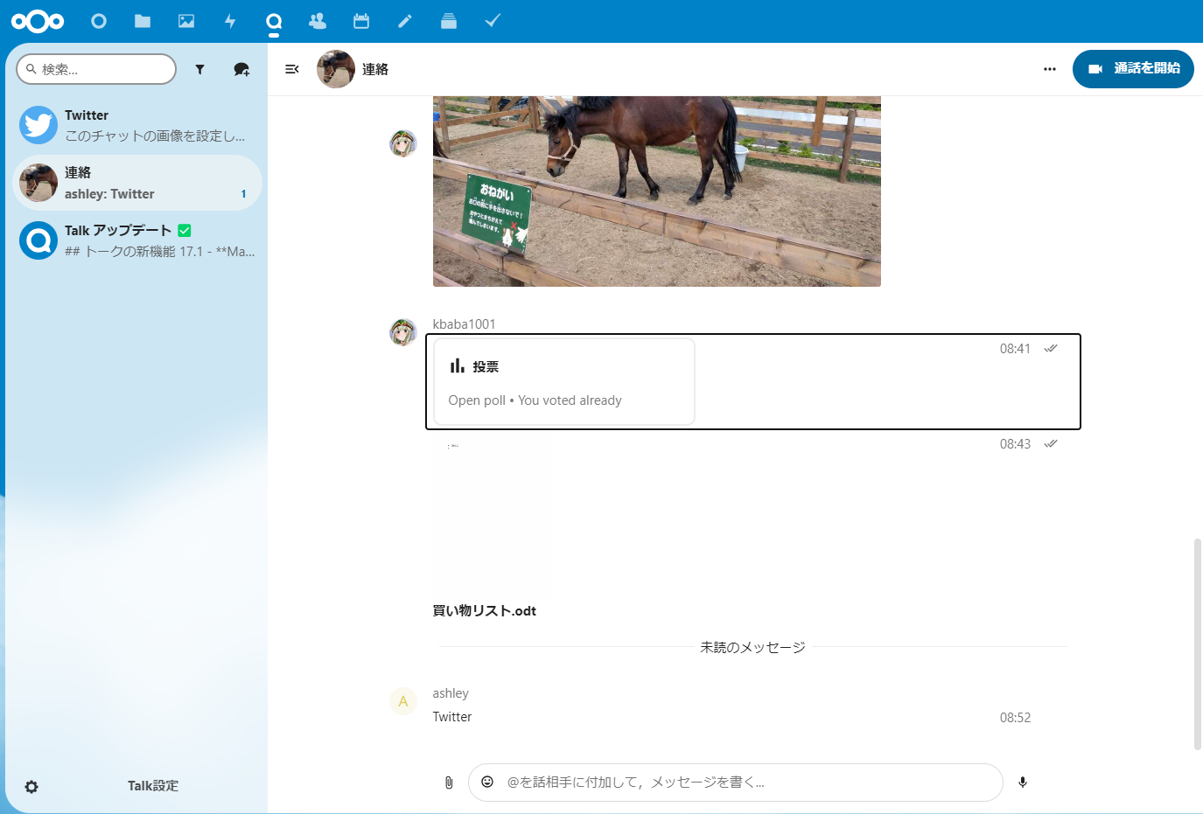Open the conversation actions three-dots menu
This screenshot has height=814, width=1203.
pyautogui.click(x=1050, y=69)
